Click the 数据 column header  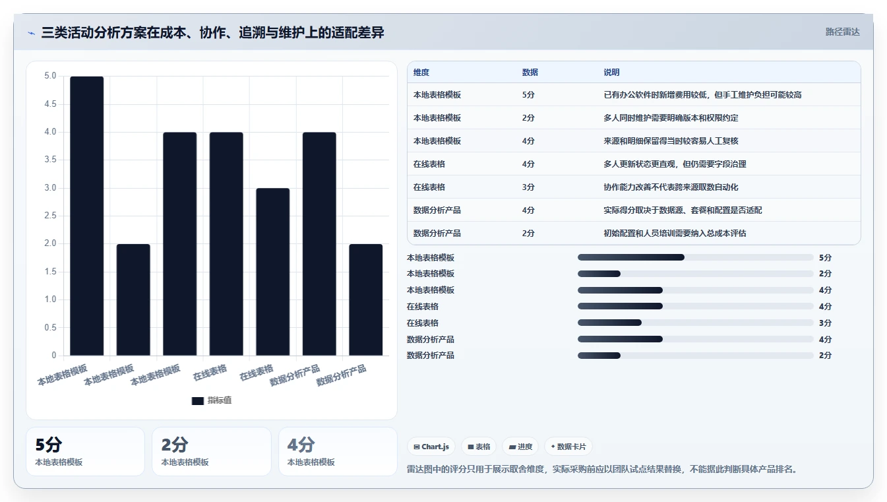click(x=530, y=73)
